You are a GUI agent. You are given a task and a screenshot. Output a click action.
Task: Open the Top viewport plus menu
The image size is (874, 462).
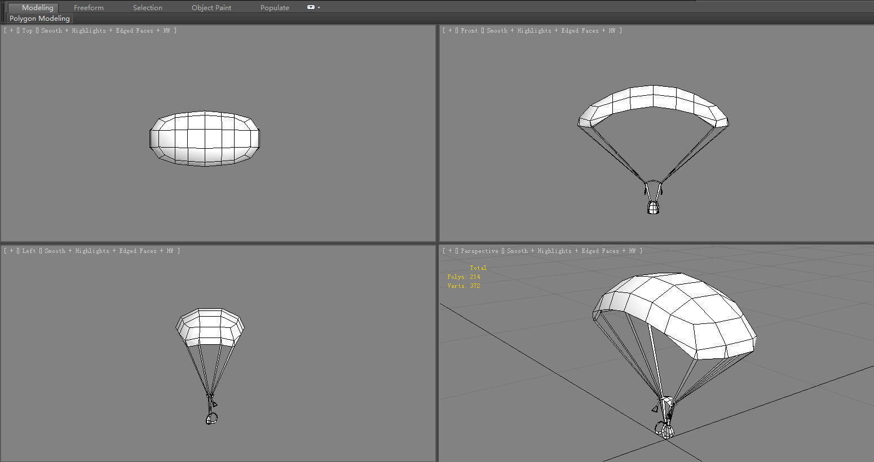[11, 30]
